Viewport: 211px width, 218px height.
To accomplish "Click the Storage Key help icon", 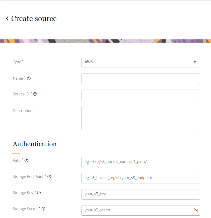I will coord(39,193).
